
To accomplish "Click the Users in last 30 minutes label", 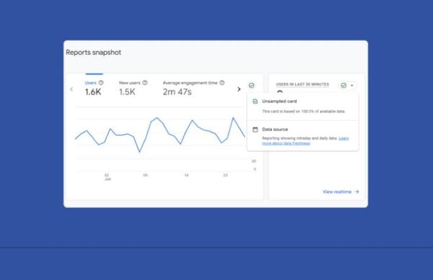I will click(302, 84).
